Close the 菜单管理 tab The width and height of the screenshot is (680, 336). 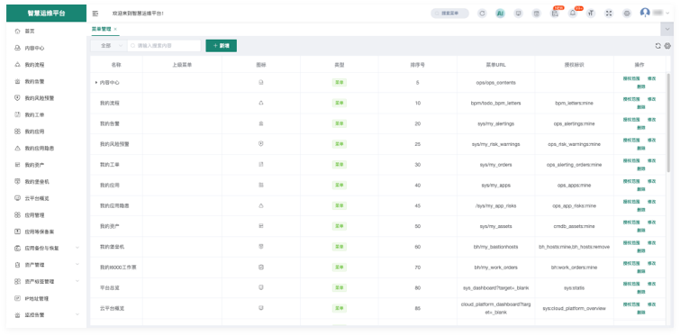click(x=115, y=29)
